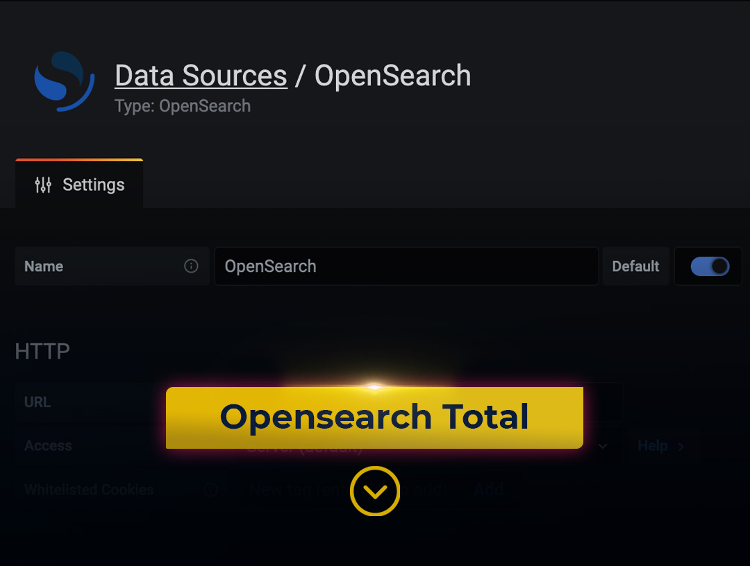
Task: Click the Whitelisted Cookies info icon
Action: click(211, 490)
